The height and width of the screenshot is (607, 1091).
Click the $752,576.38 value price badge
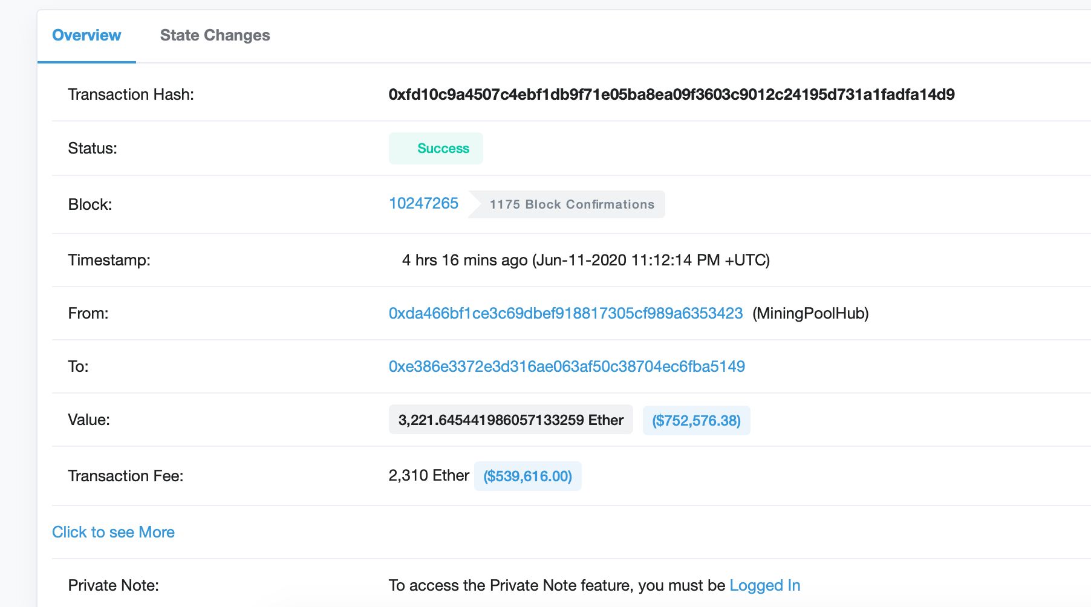click(696, 421)
